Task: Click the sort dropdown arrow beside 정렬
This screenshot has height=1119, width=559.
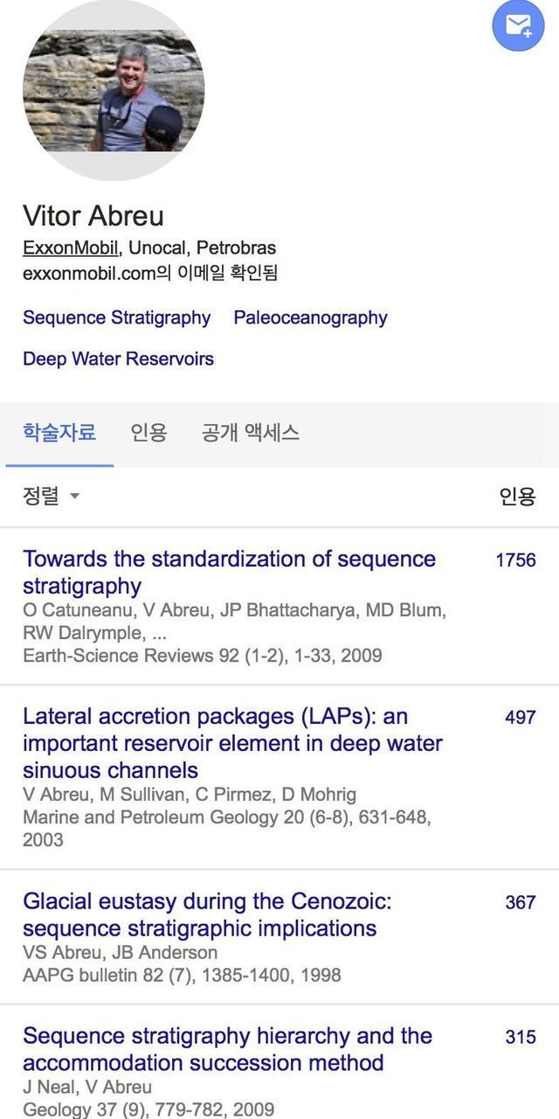Action: [75, 497]
